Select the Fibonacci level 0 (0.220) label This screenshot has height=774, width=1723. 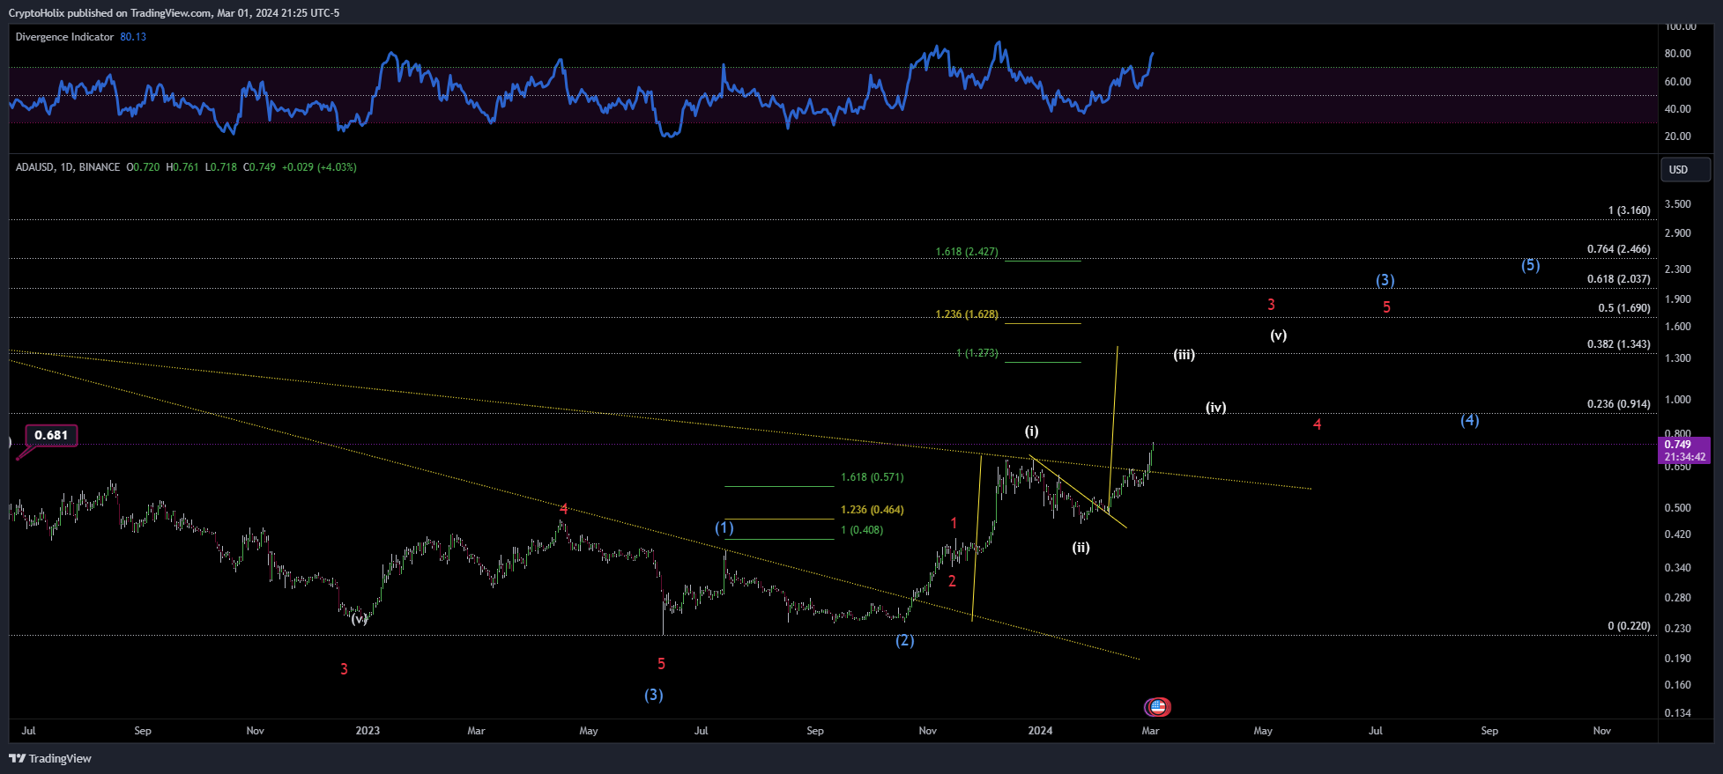(1629, 626)
